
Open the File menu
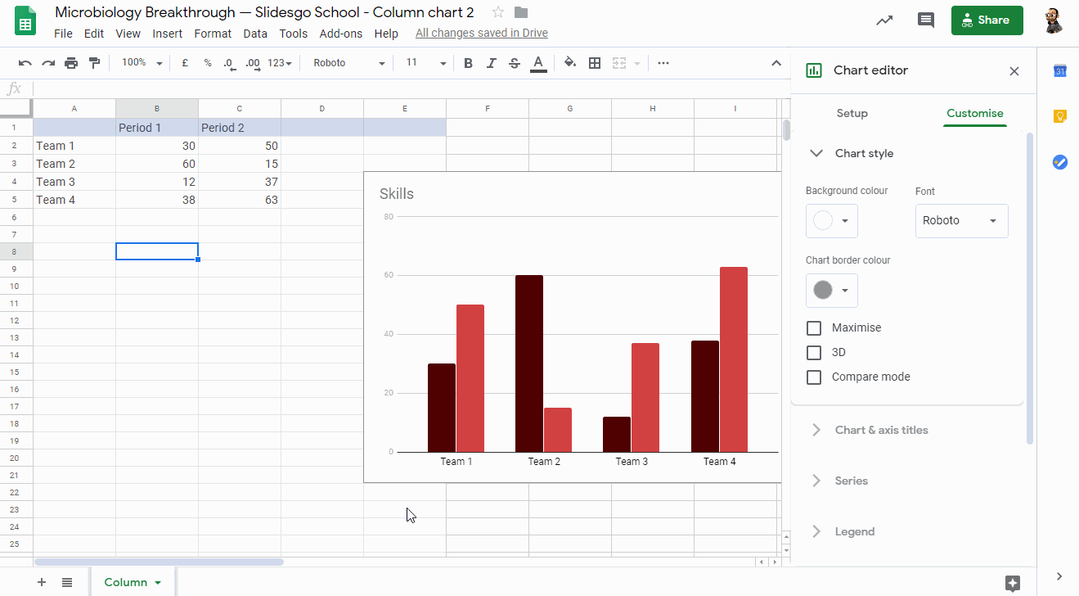point(63,34)
